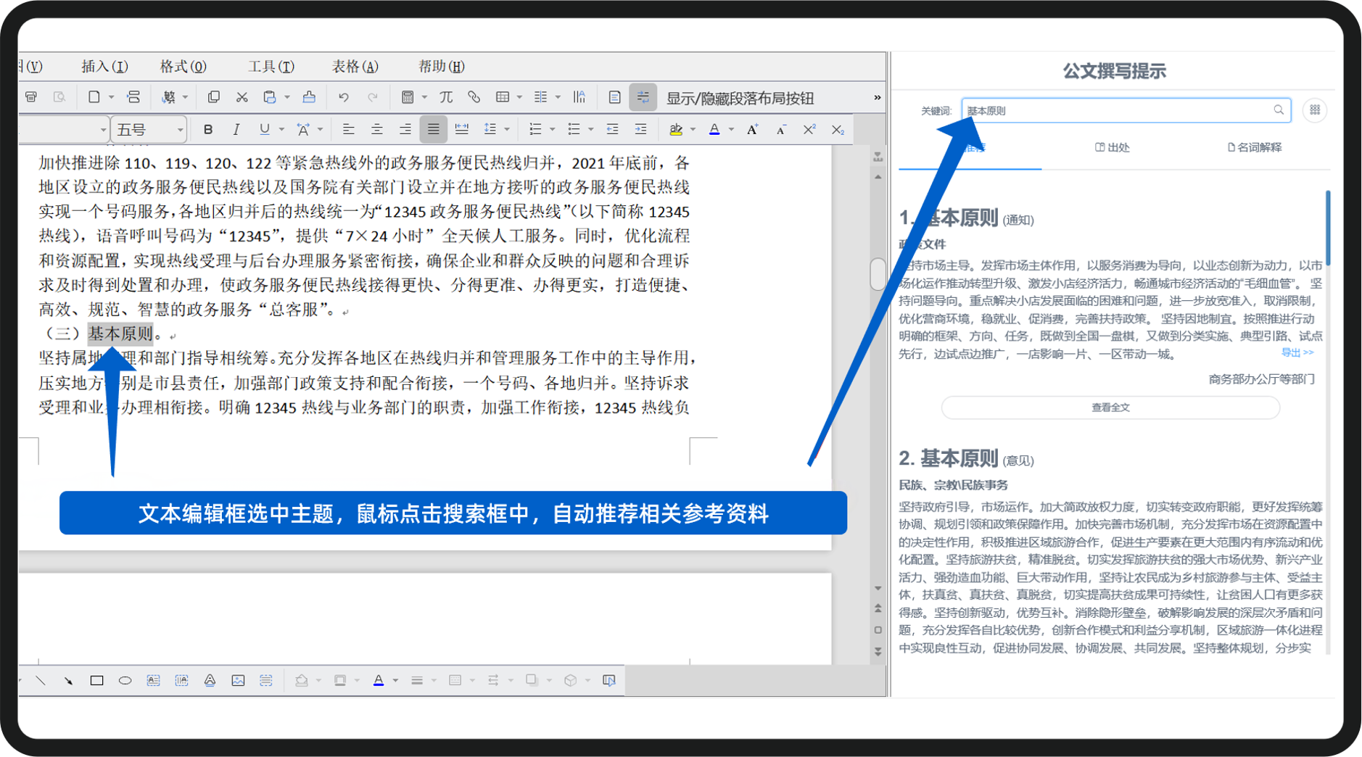
Task: Open the 帮助(H) menu
Action: pyautogui.click(x=441, y=67)
